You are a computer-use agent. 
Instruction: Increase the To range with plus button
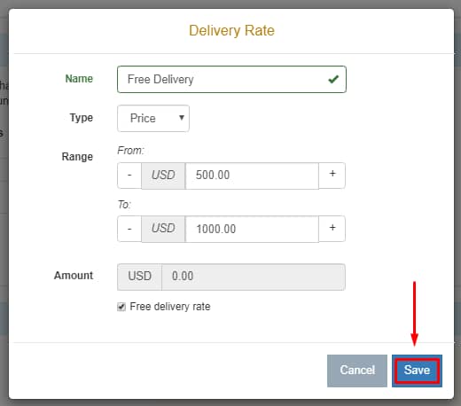[332, 229]
